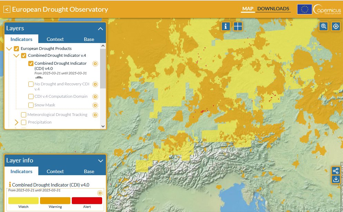Expand the Precipitation tree node
Viewport: 343px width, 212px height.
coord(17,123)
